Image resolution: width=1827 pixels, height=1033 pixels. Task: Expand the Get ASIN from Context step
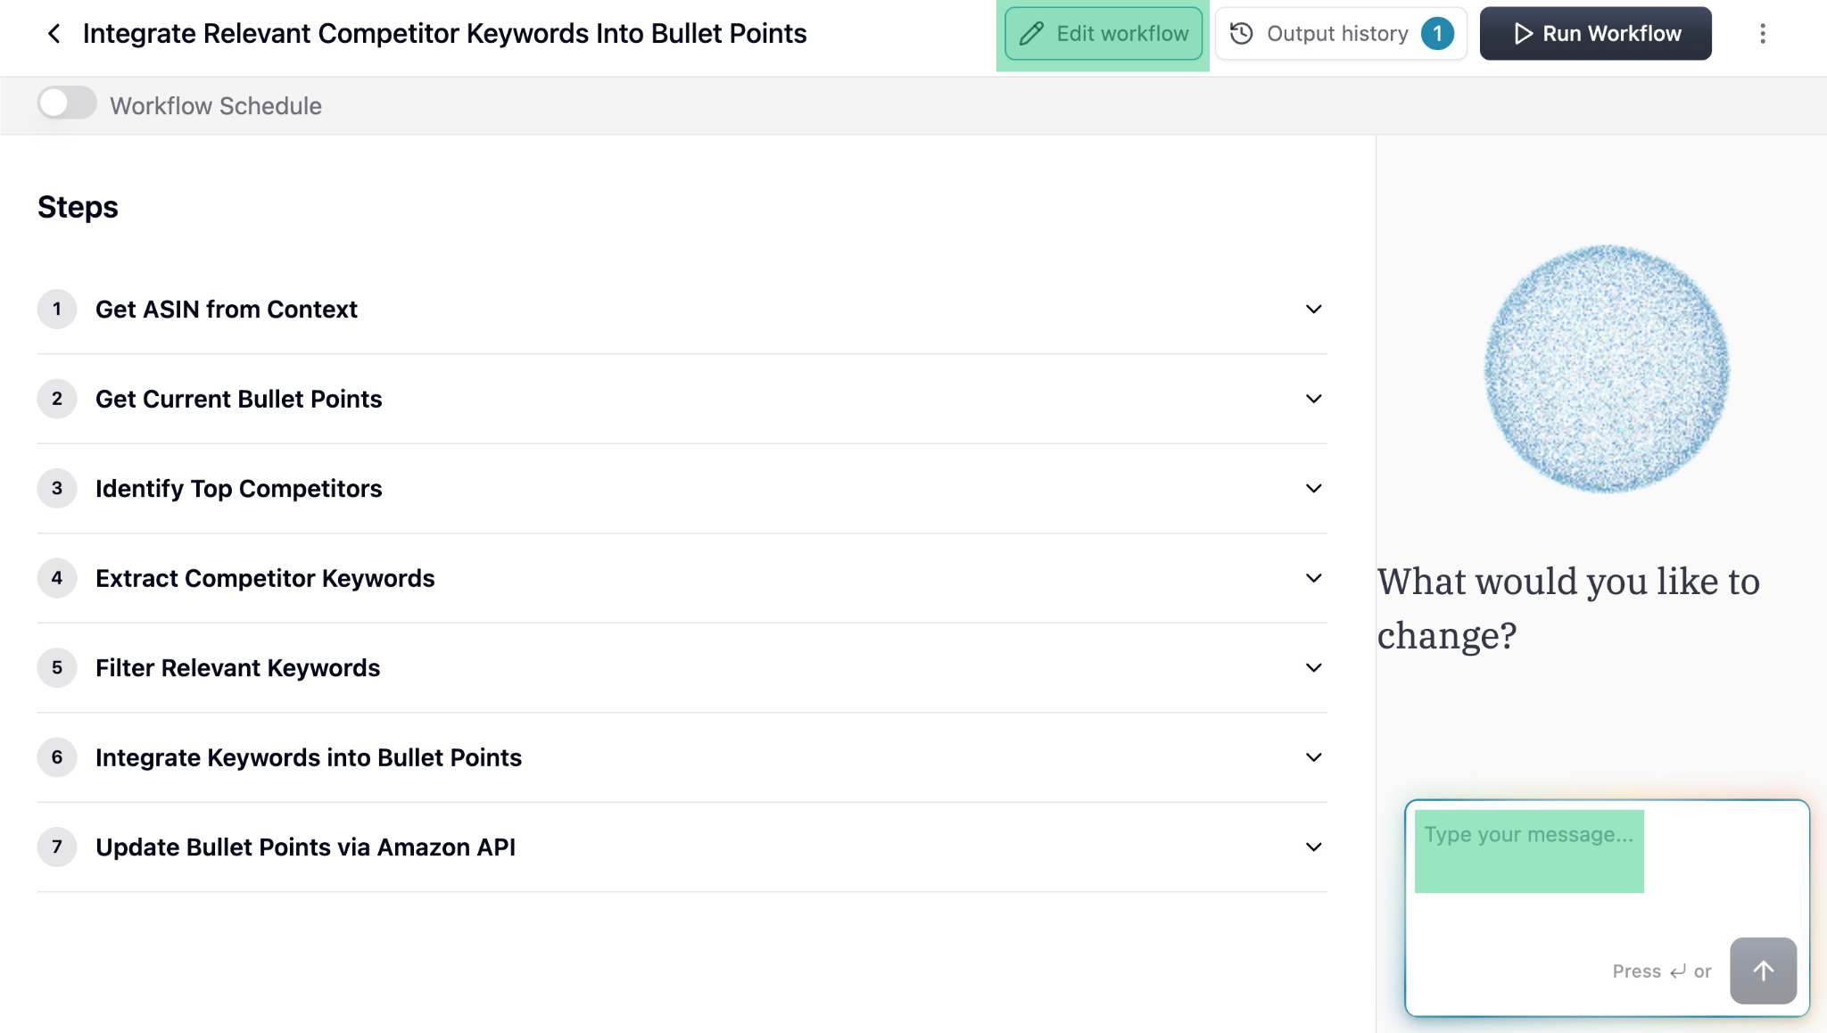(x=1313, y=310)
